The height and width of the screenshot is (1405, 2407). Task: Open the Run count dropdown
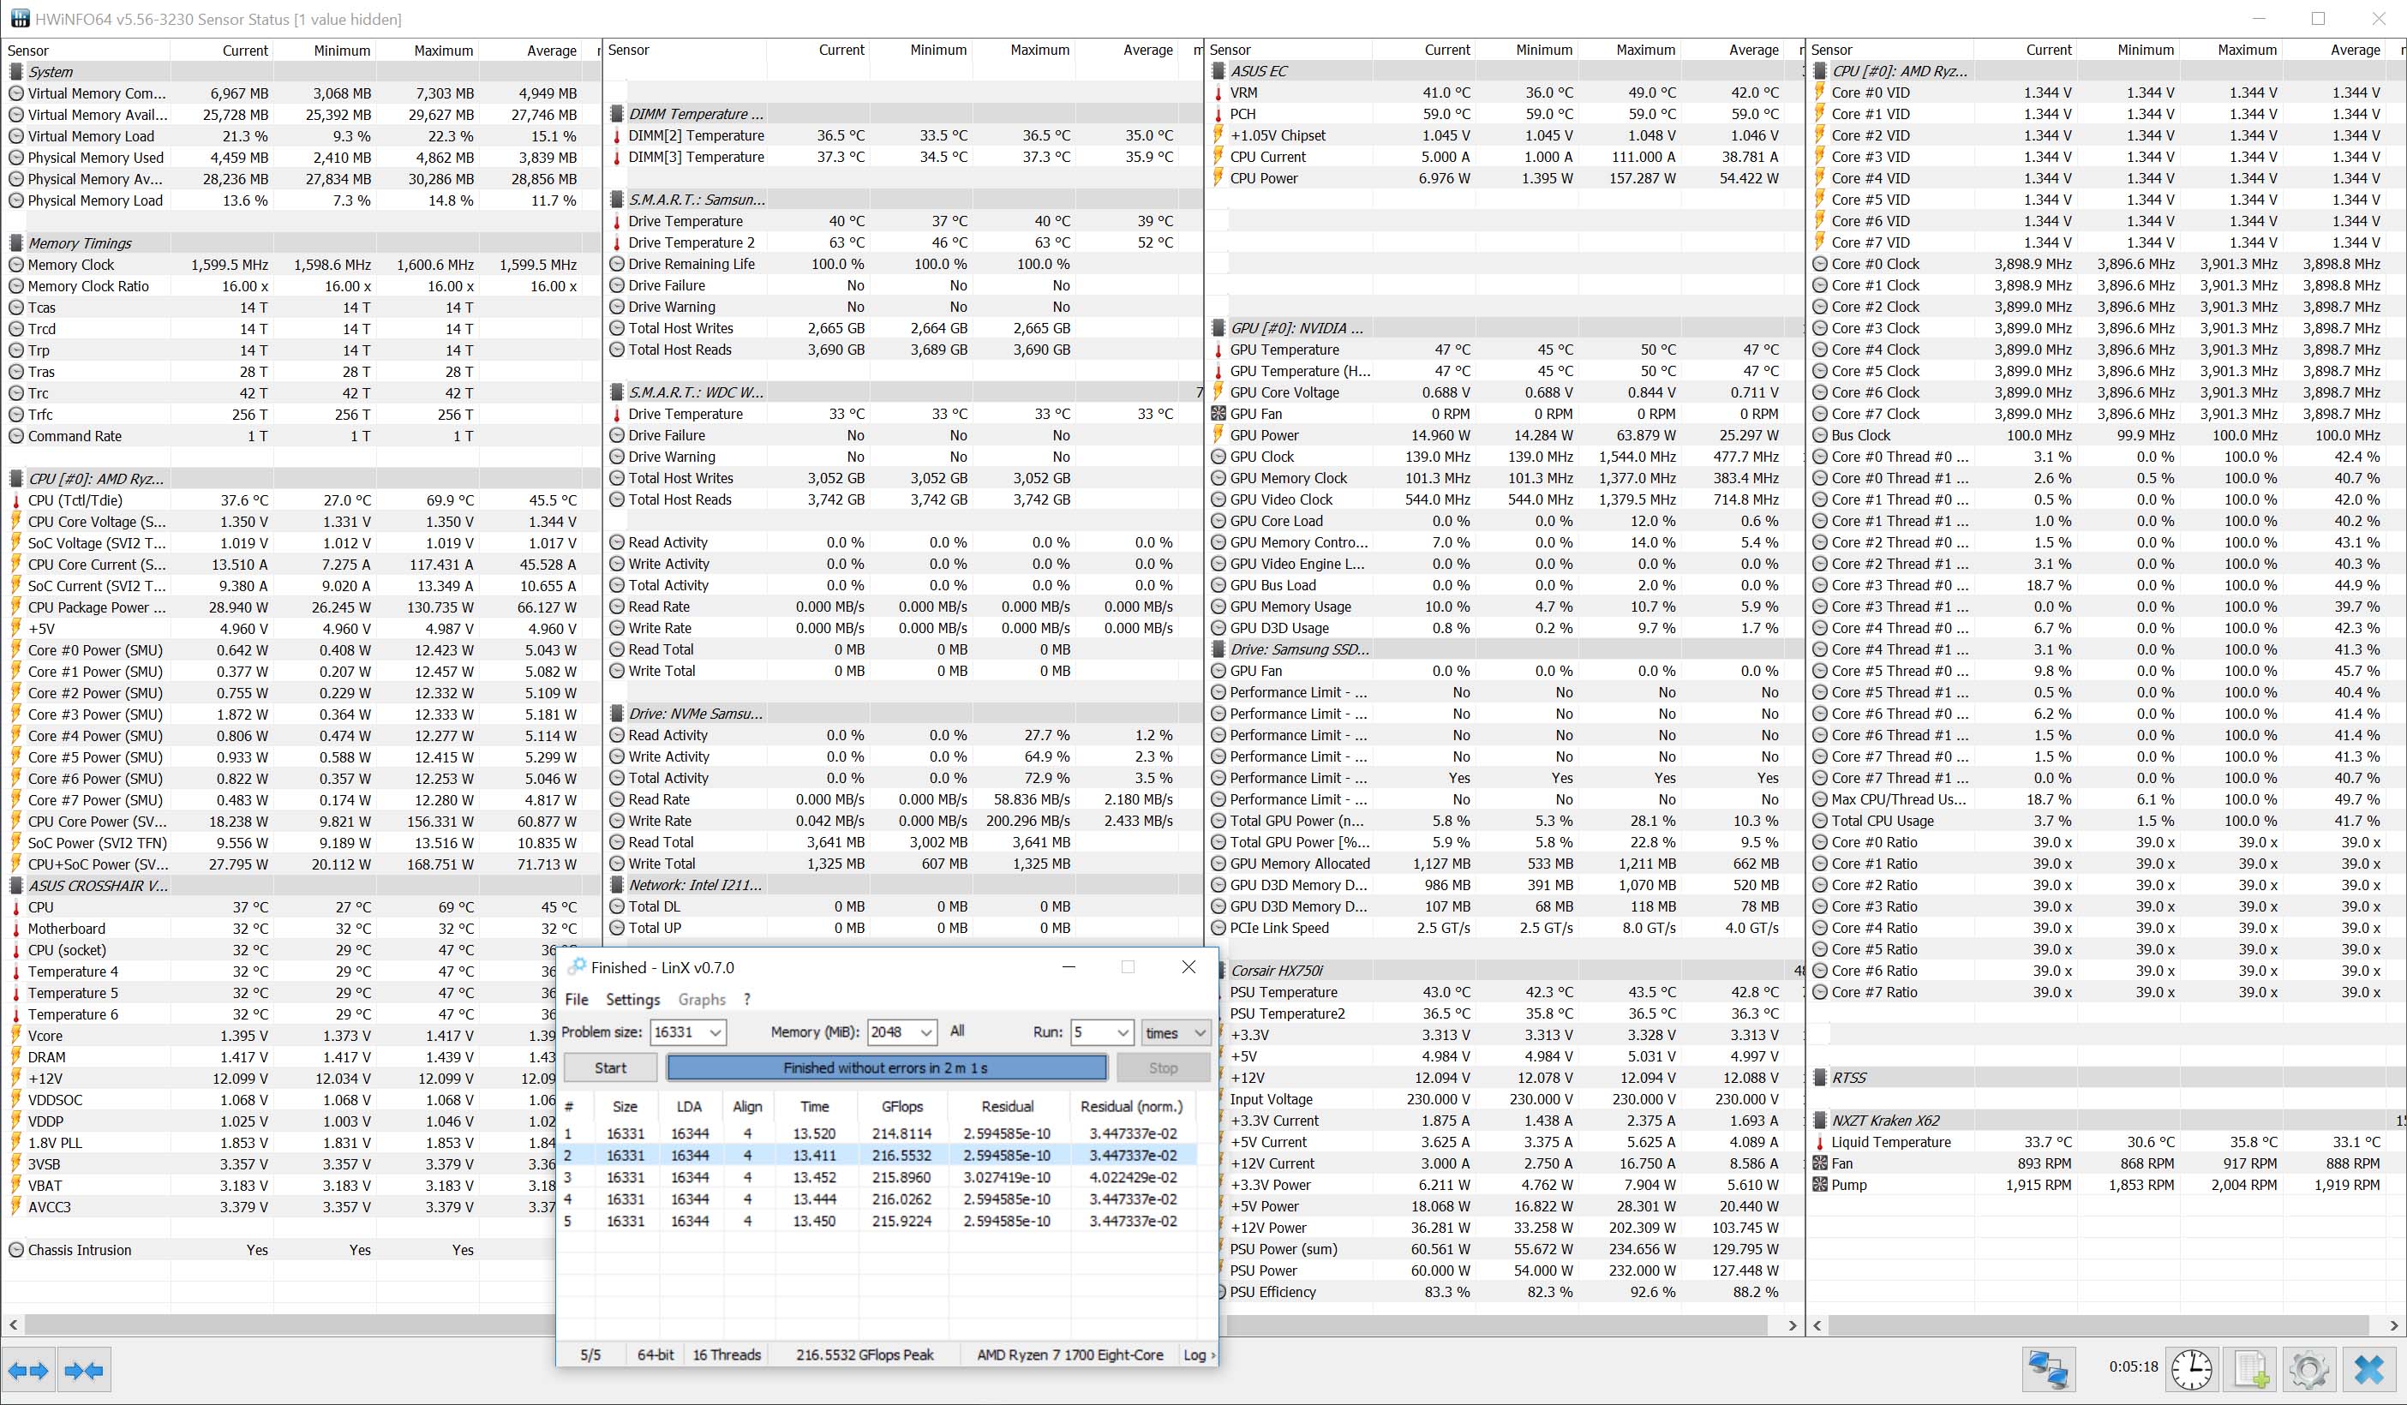1123,1032
